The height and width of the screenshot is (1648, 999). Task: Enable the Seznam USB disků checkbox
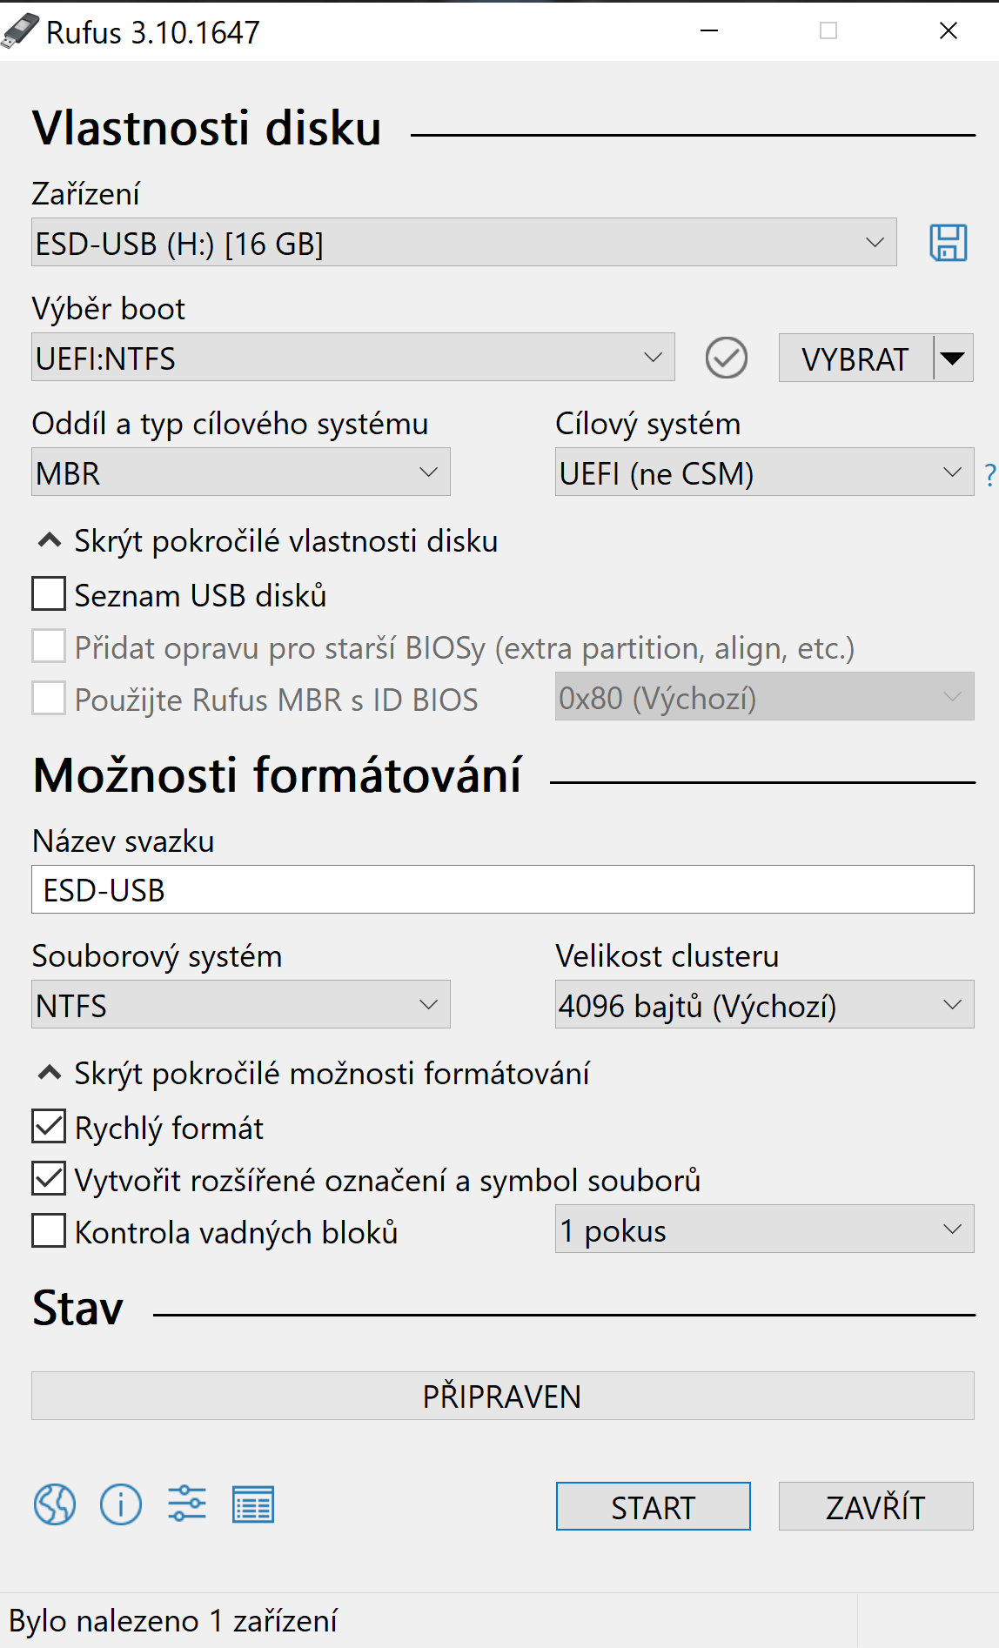49,594
